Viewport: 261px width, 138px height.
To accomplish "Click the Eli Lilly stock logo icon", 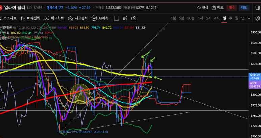I will pyautogui.click(x=1, y=8).
